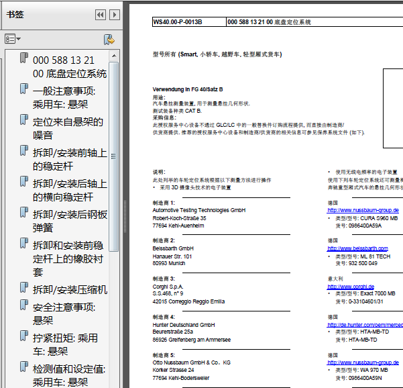Viewport: 403px width, 388px height.
Task: Click Hunter Deutschland GmbH text
Action: [184, 325]
